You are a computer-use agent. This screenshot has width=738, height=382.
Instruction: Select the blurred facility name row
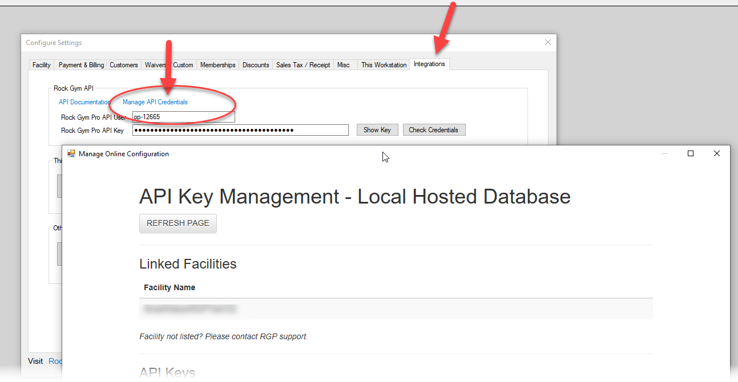pyautogui.click(x=396, y=309)
